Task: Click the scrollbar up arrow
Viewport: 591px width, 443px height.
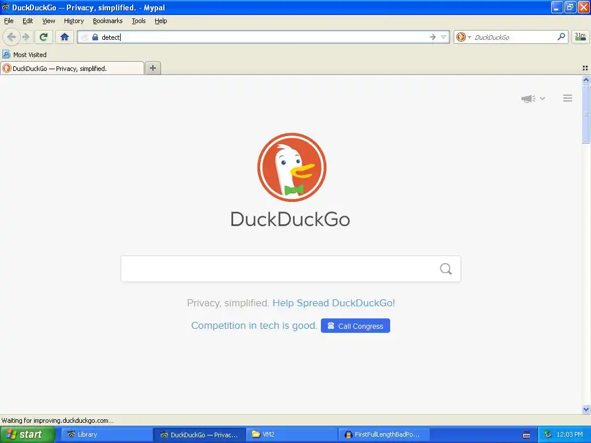Action: pos(586,80)
